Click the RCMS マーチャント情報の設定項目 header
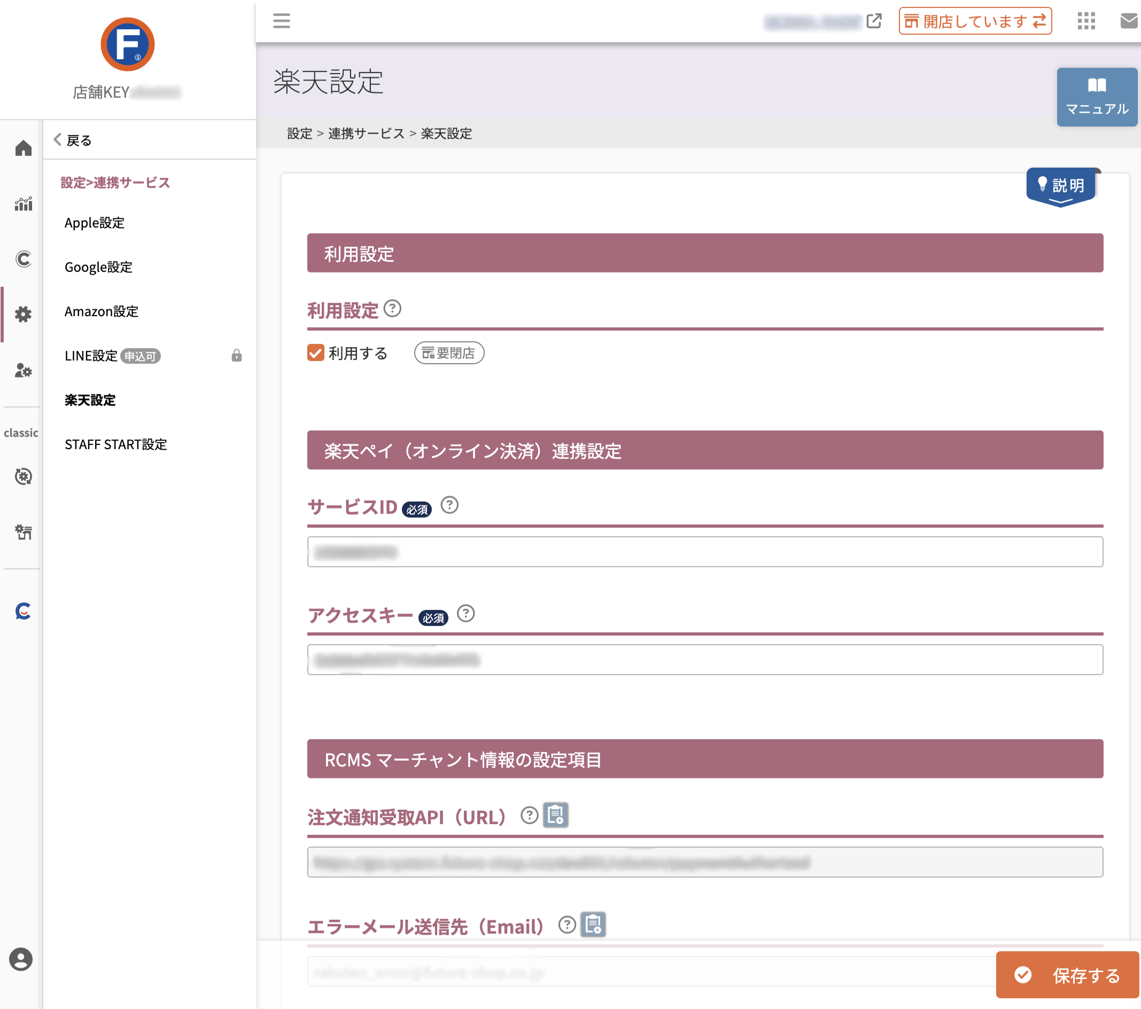Image resolution: width=1141 pixels, height=1009 pixels. point(704,759)
